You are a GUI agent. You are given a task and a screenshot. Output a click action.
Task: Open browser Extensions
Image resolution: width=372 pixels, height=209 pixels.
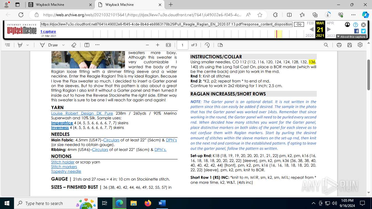pos(275,15)
